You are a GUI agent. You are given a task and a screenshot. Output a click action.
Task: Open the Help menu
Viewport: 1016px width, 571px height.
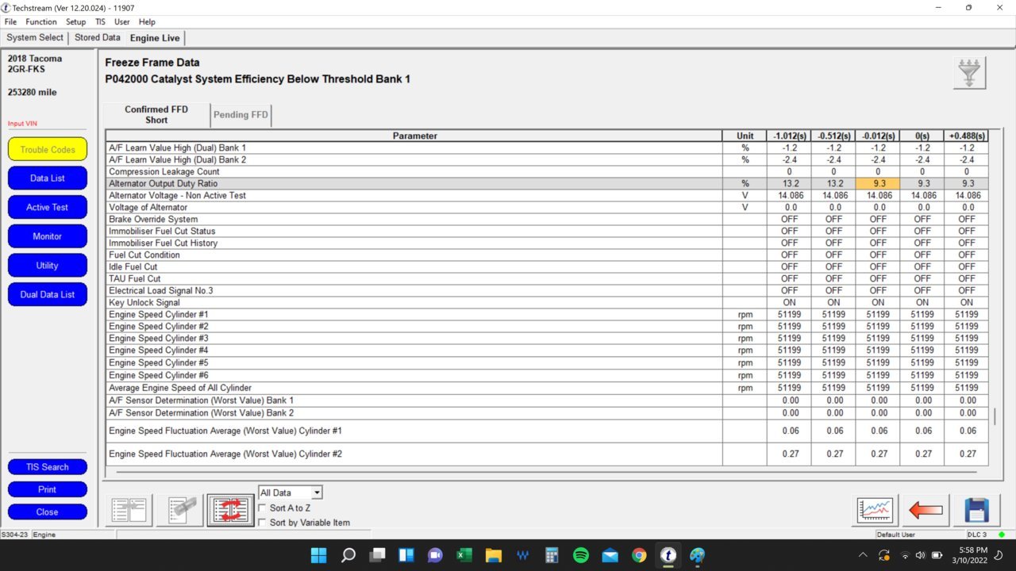point(147,21)
